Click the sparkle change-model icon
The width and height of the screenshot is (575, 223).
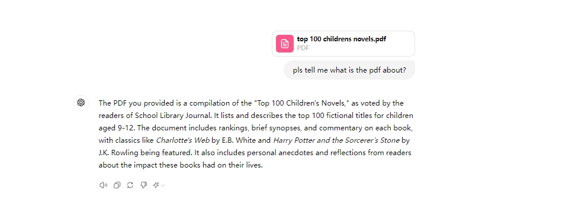156,185
